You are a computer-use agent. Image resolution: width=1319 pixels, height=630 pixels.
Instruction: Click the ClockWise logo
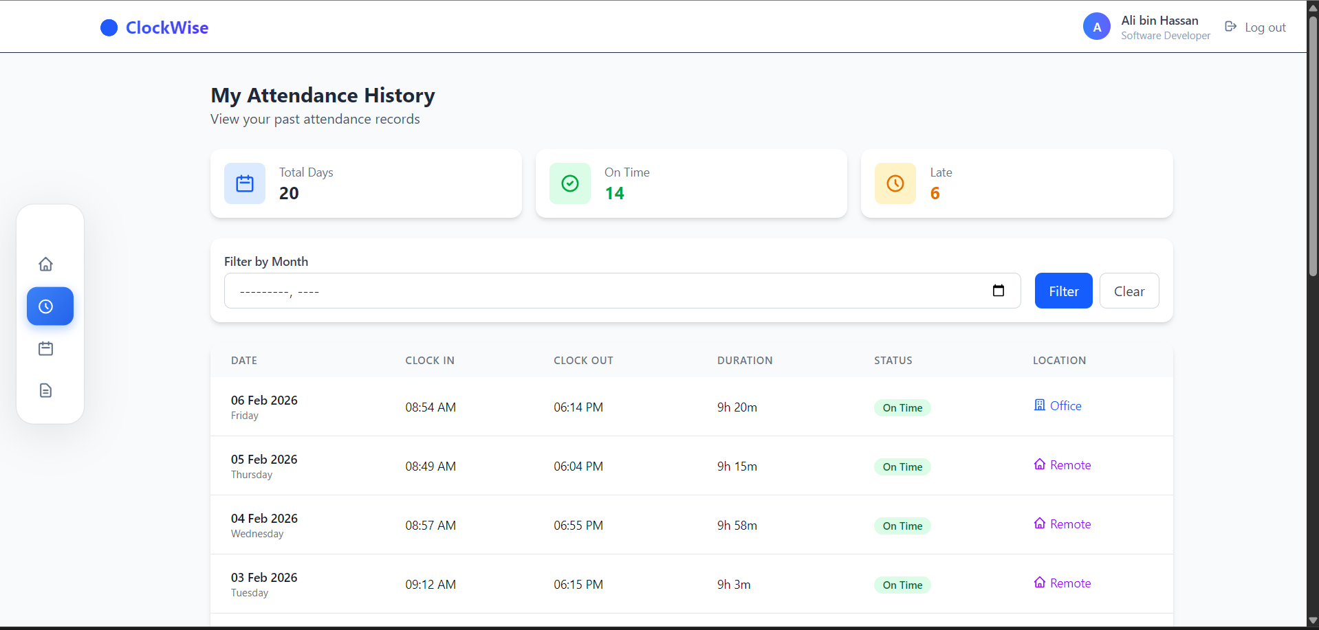click(155, 27)
